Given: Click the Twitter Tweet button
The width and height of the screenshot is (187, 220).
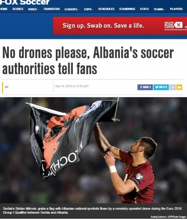Looking at the screenshot, I should 161,87.
